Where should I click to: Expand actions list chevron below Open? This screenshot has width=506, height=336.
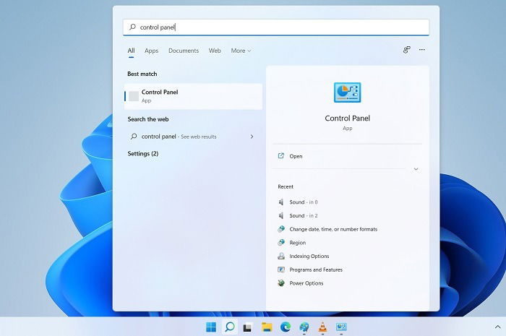tap(416, 169)
